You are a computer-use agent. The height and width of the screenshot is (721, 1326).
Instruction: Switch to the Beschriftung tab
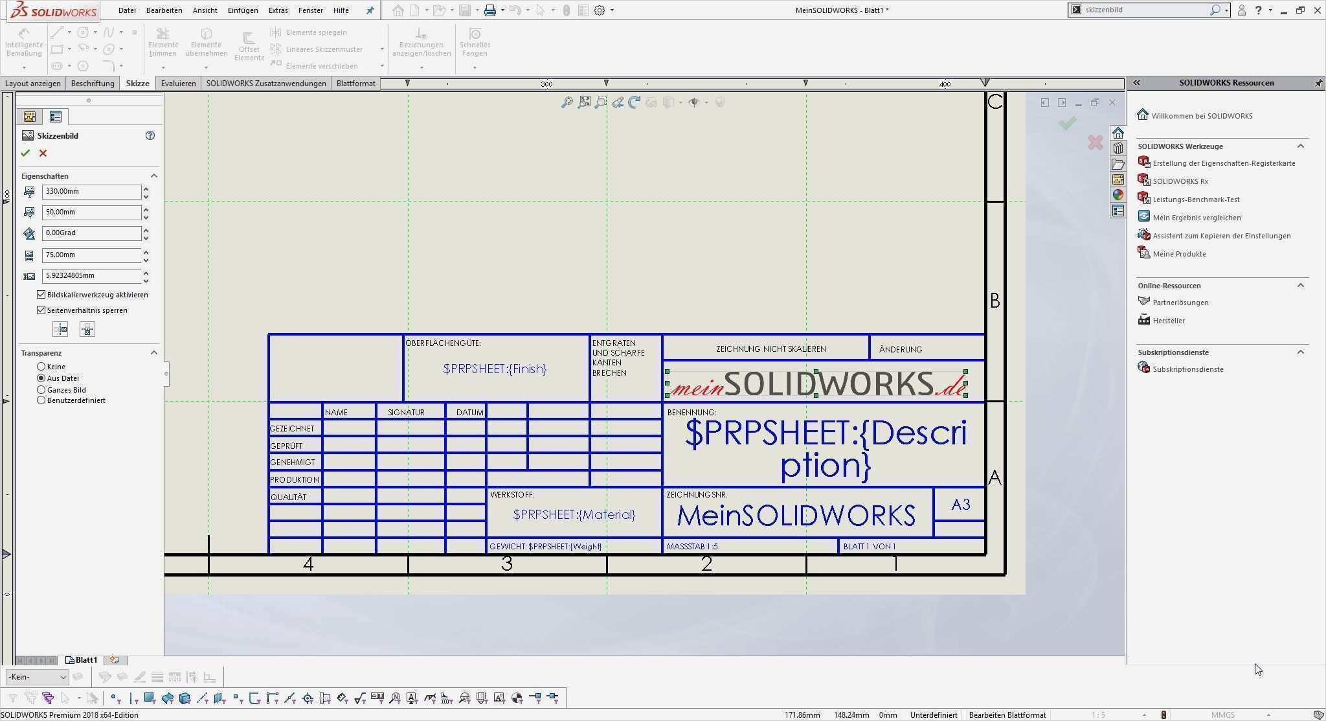pyautogui.click(x=93, y=84)
